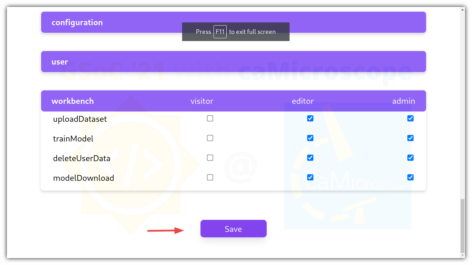Uncheck editor checkbox for trainModel
The height and width of the screenshot is (265, 472).
click(x=310, y=138)
